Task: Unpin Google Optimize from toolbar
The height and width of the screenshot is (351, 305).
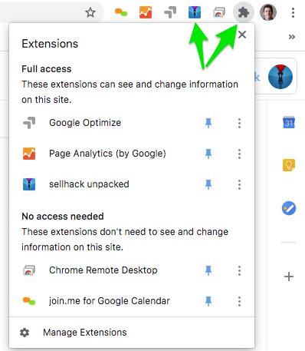Action: [208, 123]
